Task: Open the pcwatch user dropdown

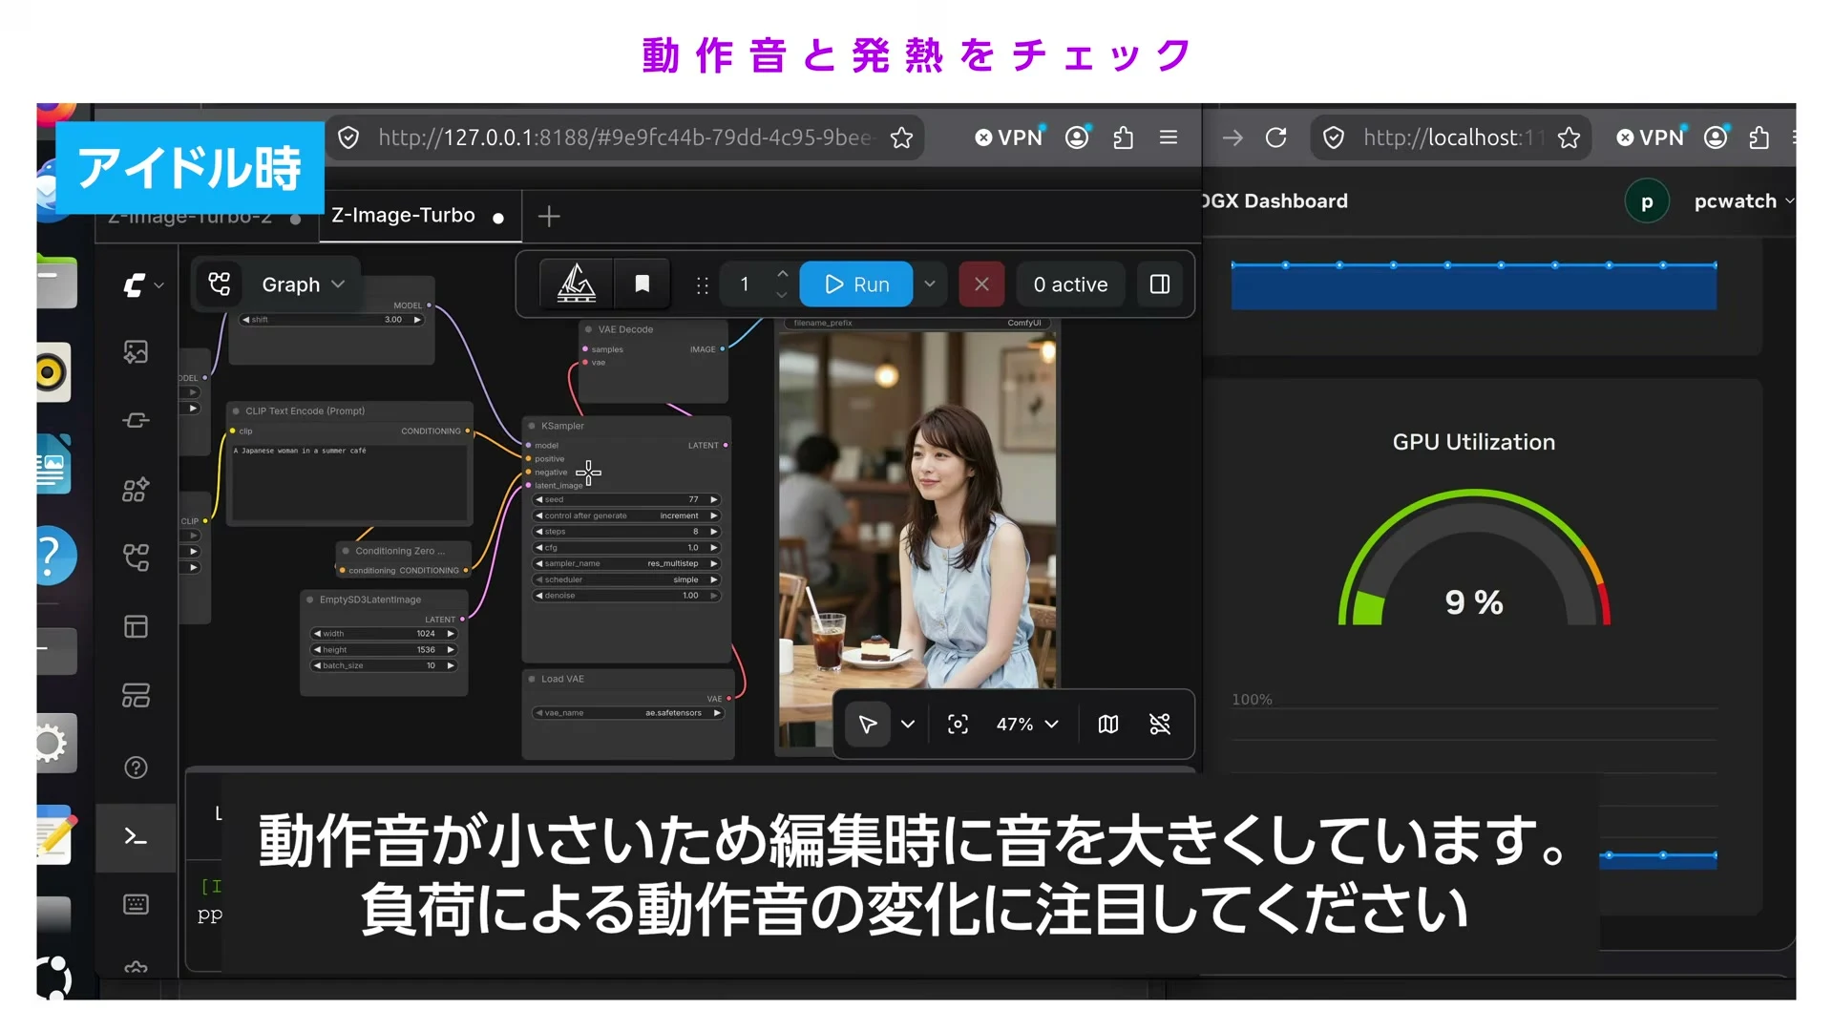Action: click(x=1743, y=201)
